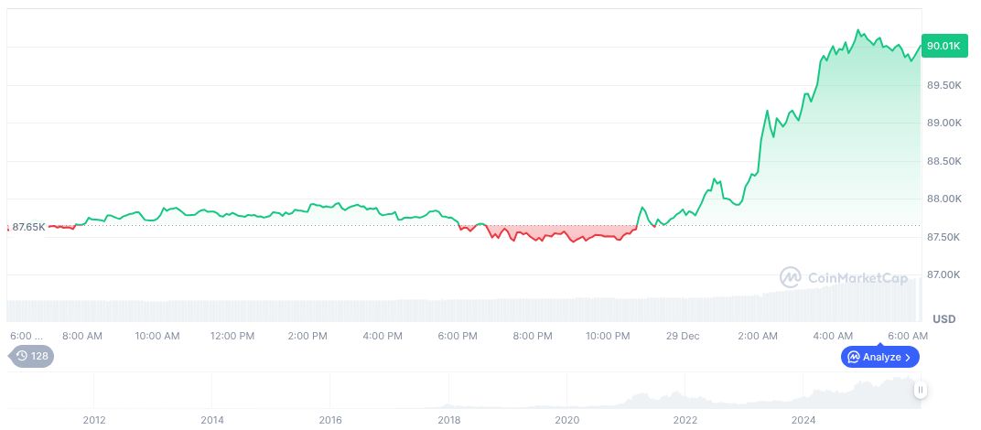This screenshot has height=430, width=981.
Task: Click the 10:00 AM time axis label
Action: click(x=157, y=336)
